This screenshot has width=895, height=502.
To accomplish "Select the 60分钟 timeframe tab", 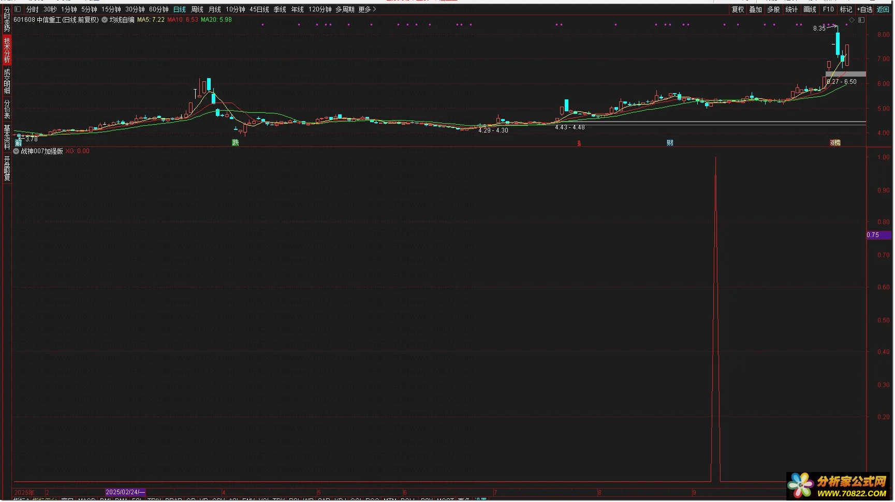I will (x=158, y=9).
